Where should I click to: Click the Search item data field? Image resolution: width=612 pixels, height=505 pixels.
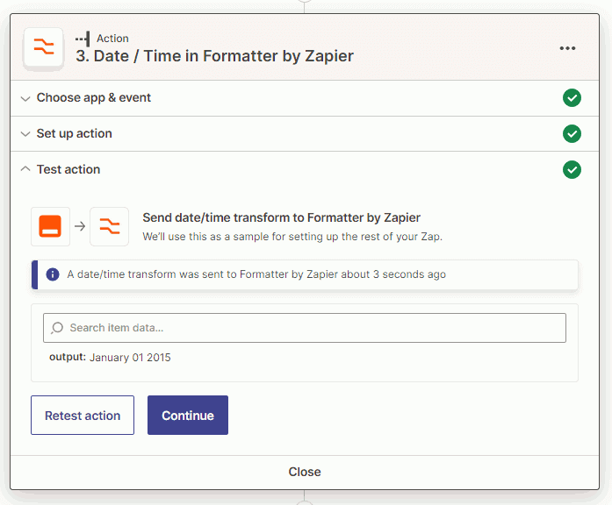tap(305, 328)
